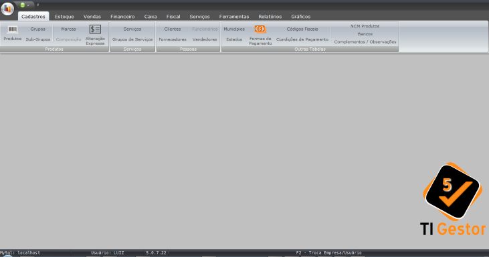This screenshot has width=489, height=257.
Task: Open Sub-Grupos registration
Action: point(37,39)
